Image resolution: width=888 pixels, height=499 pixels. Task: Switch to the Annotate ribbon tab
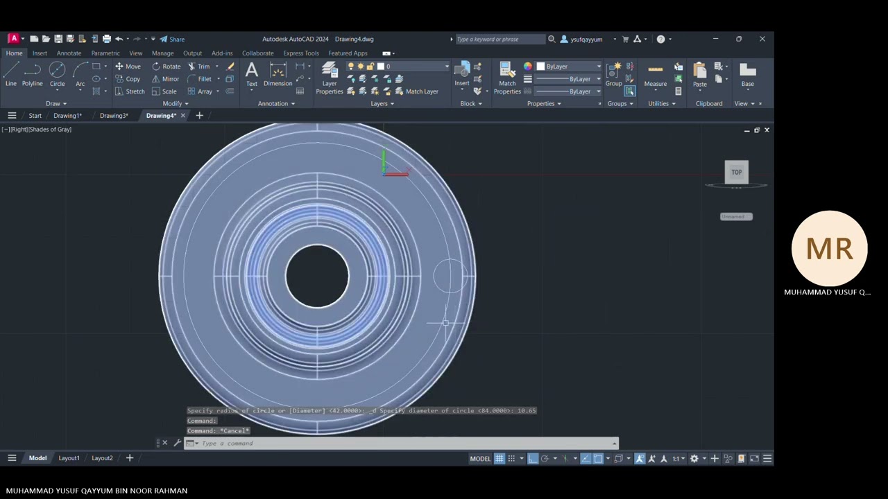69,53
